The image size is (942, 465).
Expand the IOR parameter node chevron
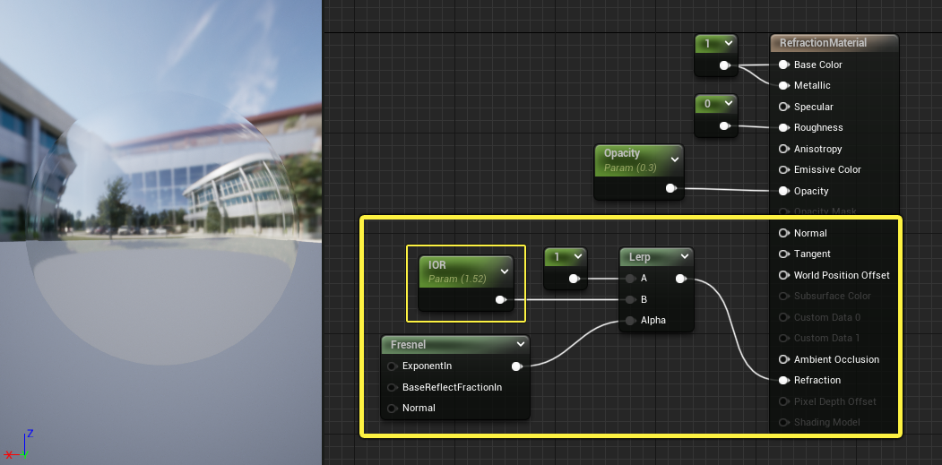(504, 271)
